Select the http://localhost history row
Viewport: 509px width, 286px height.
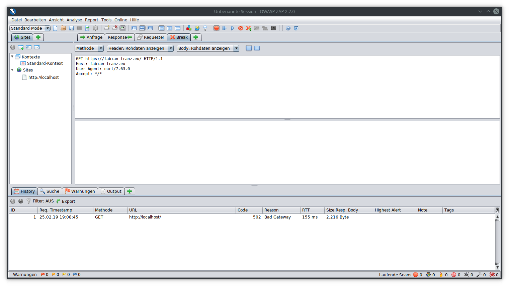point(145,217)
